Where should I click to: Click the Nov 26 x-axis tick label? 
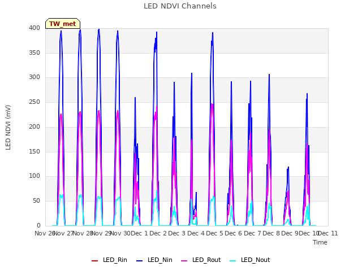point(44,233)
